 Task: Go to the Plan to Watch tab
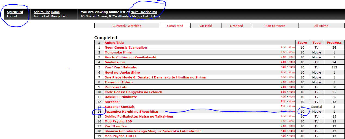point(275,26)
